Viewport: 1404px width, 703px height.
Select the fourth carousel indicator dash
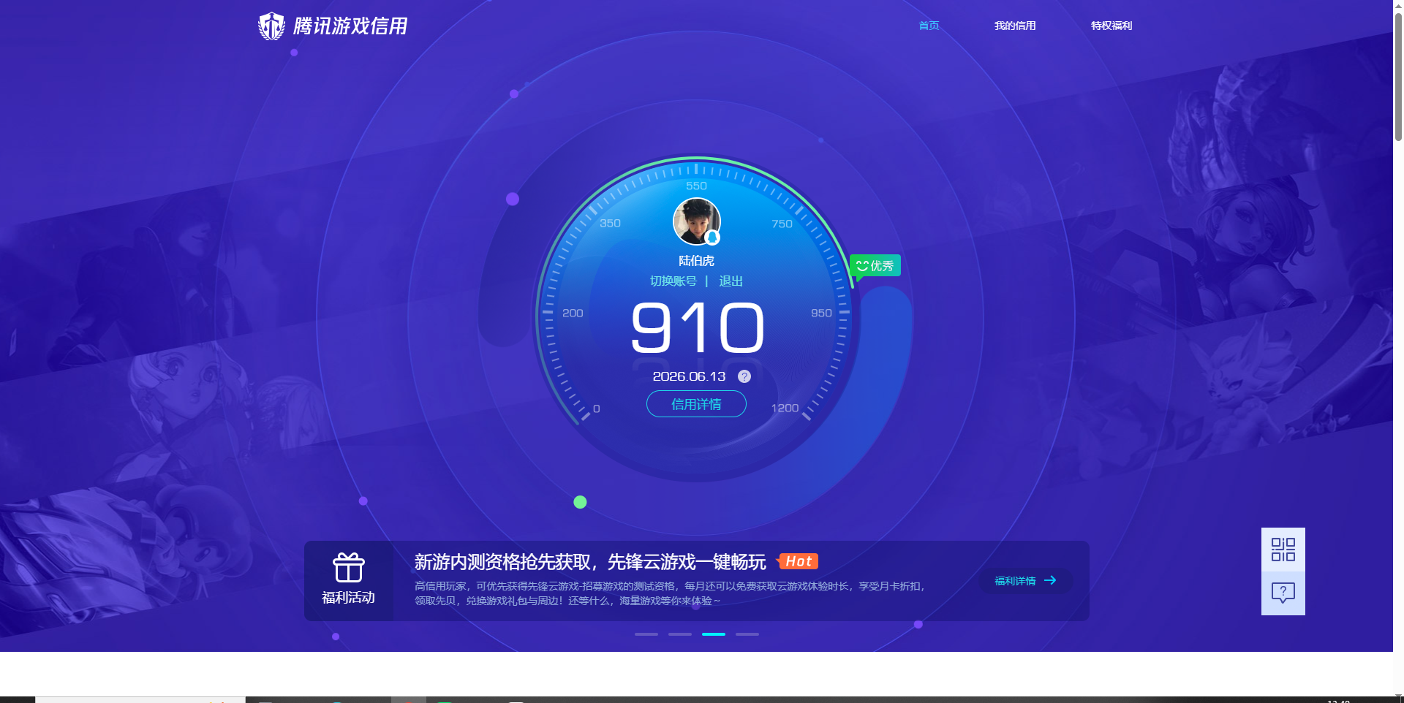click(x=747, y=634)
